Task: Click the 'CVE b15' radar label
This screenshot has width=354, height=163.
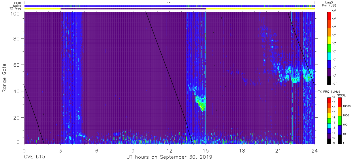Action: click(34, 157)
